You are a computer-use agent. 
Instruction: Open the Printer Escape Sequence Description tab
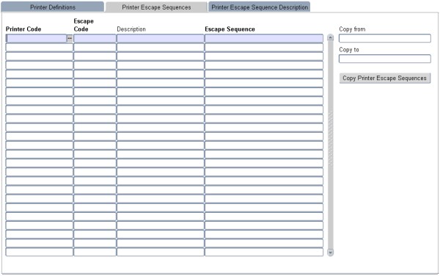click(x=260, y=7)
